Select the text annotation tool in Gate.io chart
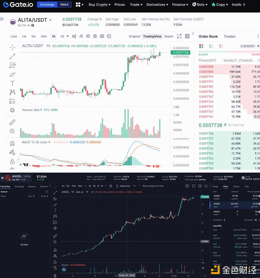This screenshot has height=278, width=260. 12,83
